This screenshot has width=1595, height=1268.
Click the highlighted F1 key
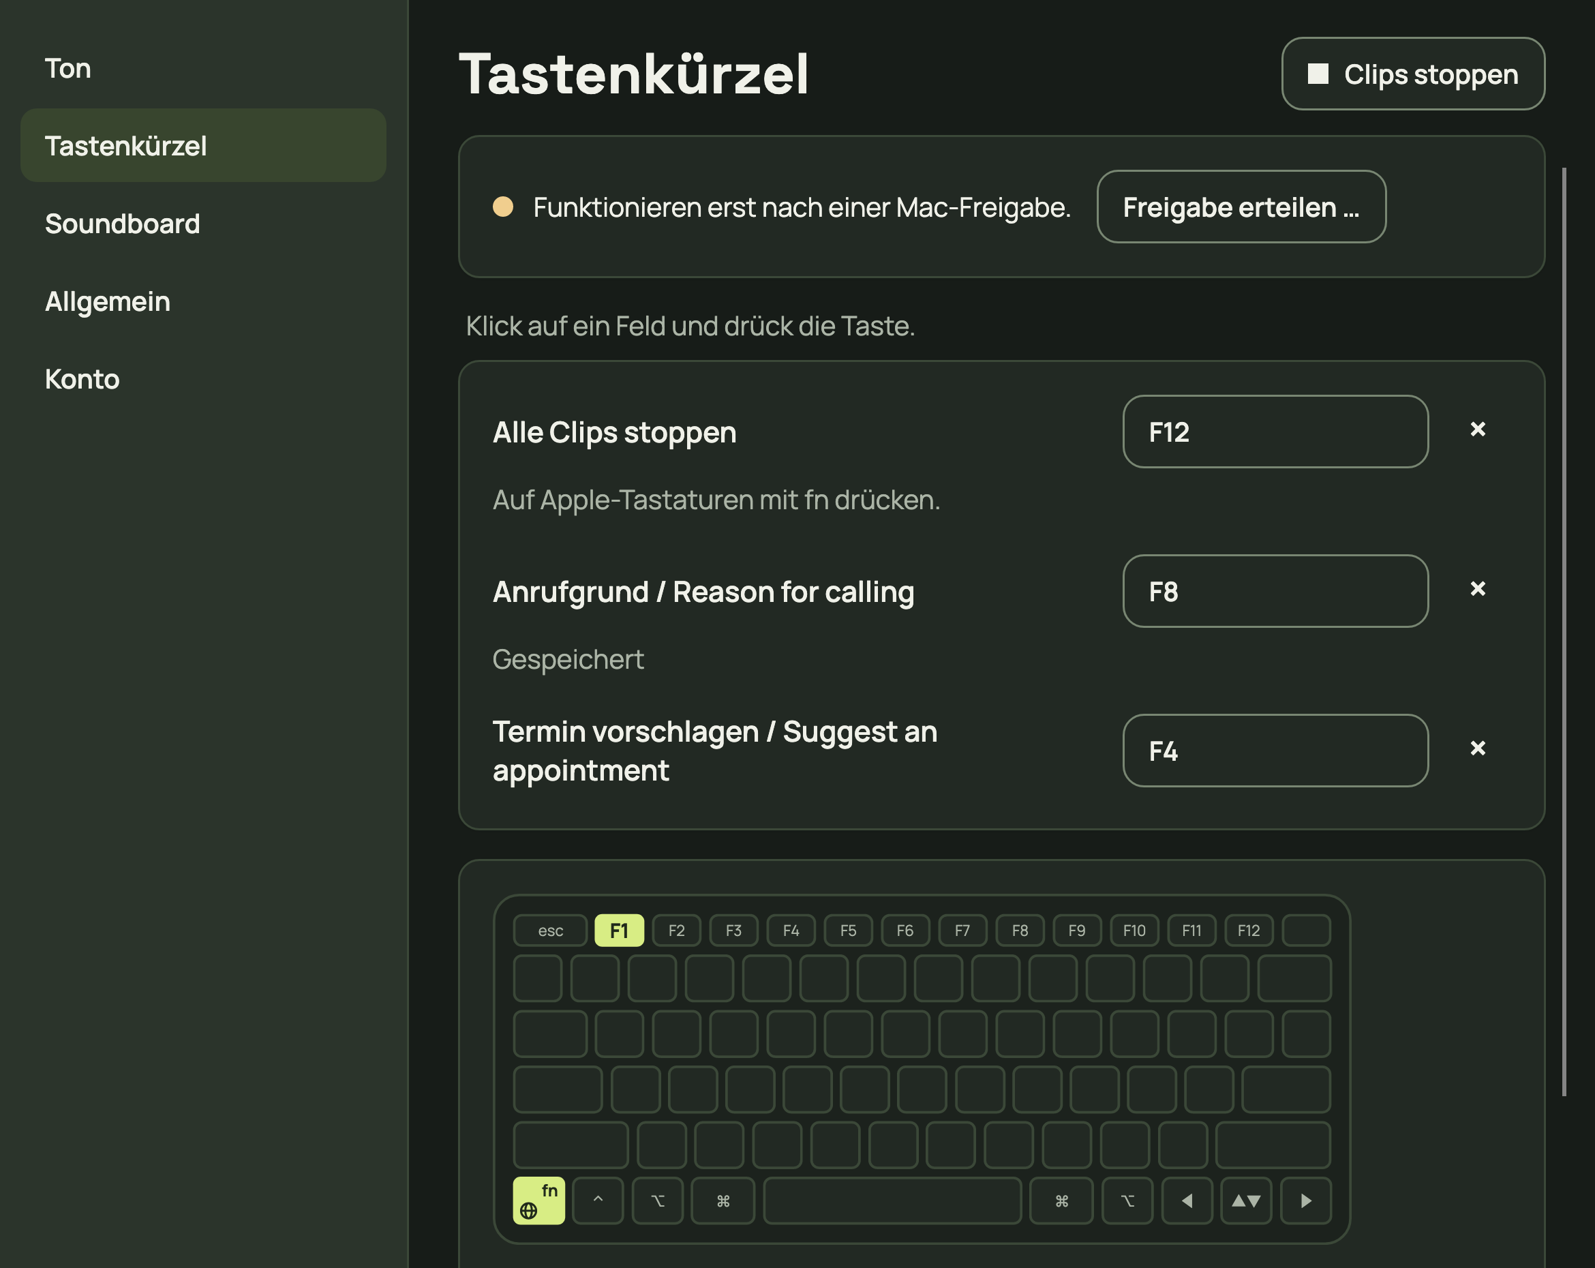(x=619, y=931)
